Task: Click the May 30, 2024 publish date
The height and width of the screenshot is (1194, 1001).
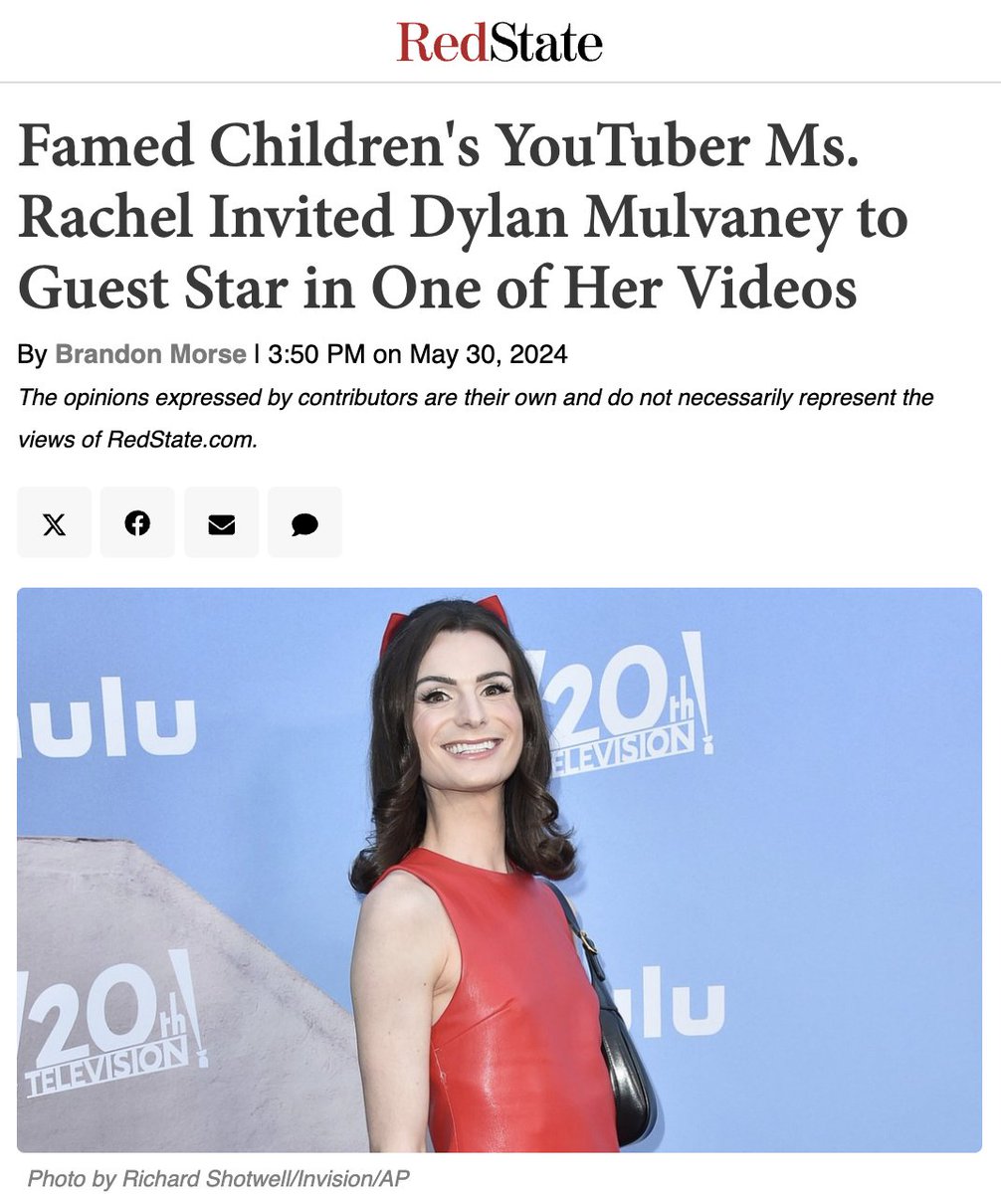Action: (488, 354)
